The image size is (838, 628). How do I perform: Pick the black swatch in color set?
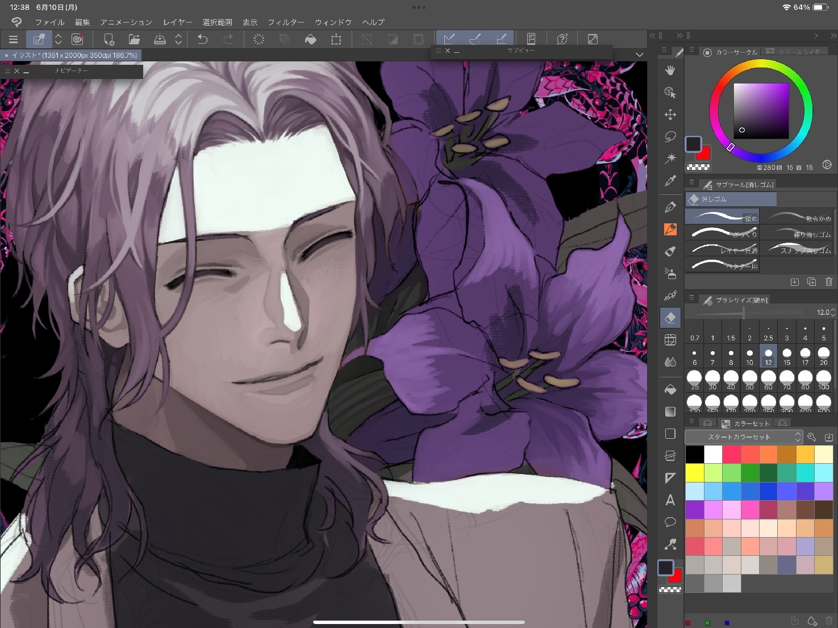point(694,454)
